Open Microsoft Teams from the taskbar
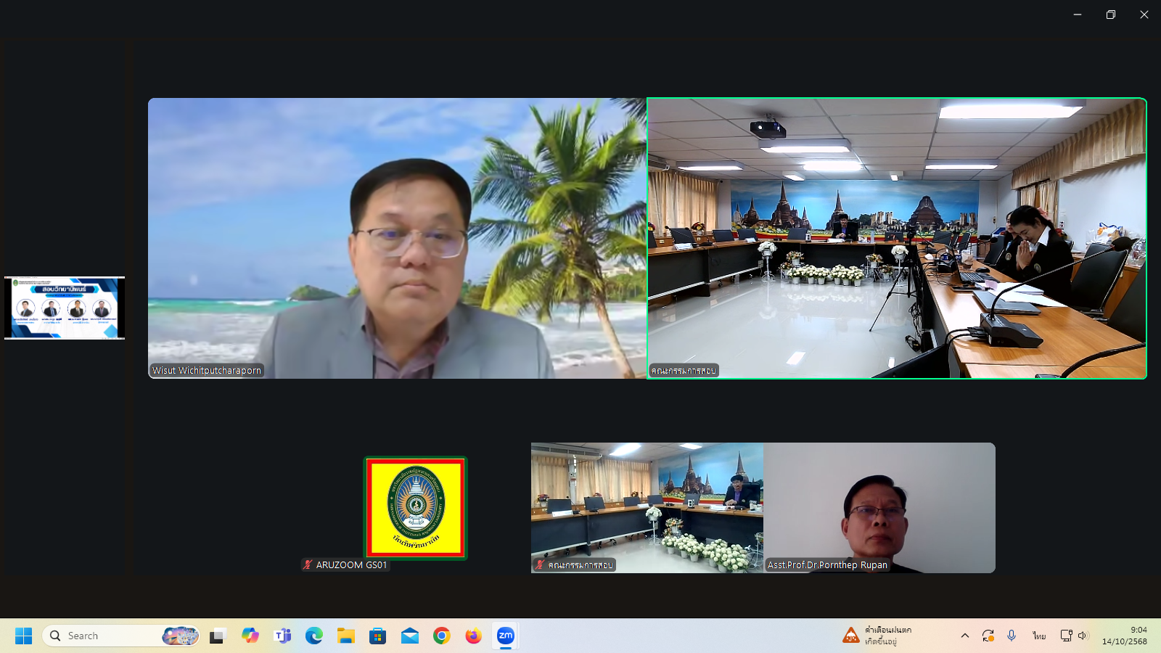This screenshot has width=1161, height=653. coord(282,636)
